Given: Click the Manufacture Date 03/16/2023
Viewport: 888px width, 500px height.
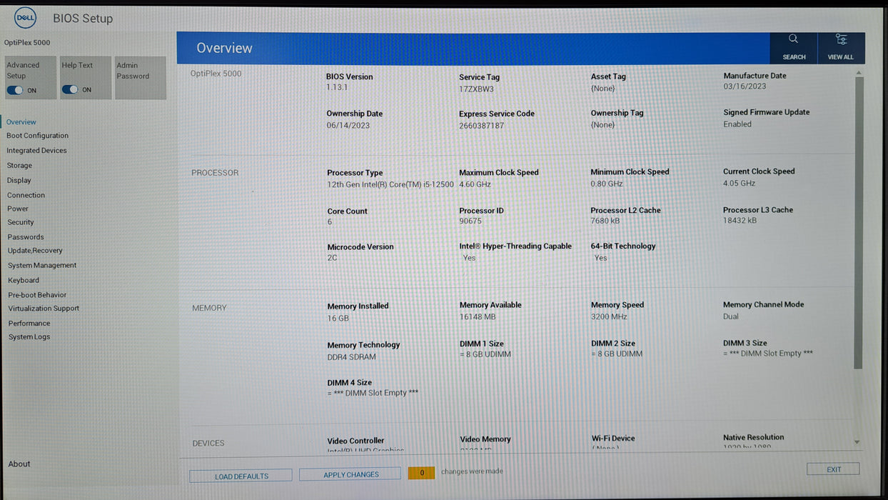Looking at the screenshot, I should click(x=745, y=87).
